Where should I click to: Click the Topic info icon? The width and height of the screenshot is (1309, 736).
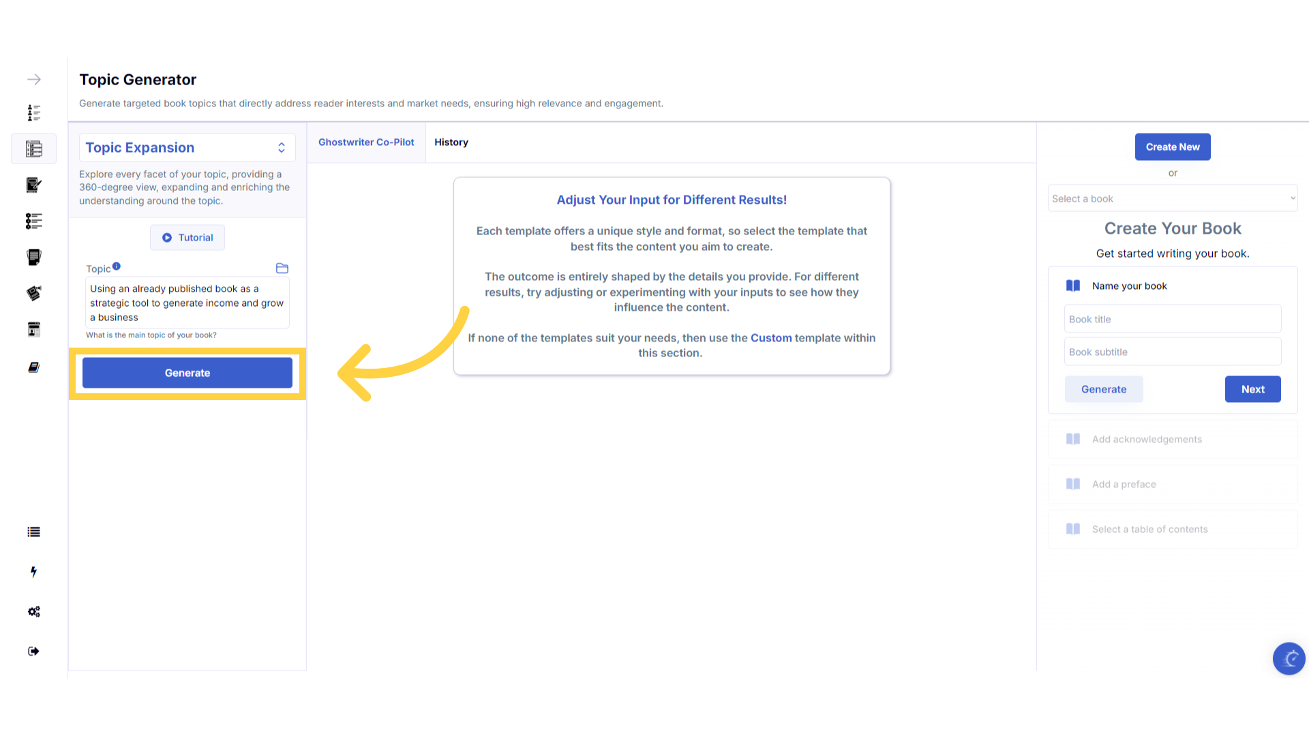117,266
